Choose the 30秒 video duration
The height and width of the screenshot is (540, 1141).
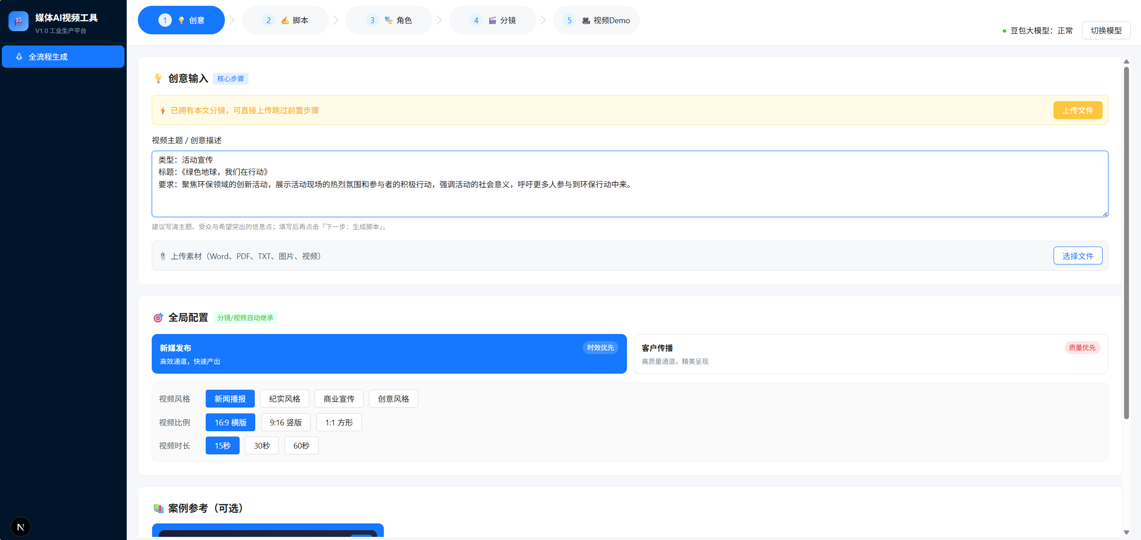pyautogui.click(x=261, y=445)
